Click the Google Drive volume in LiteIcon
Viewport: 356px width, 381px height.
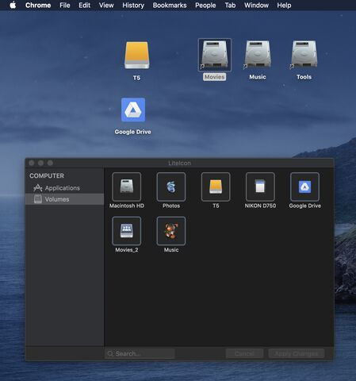[304, 187]
